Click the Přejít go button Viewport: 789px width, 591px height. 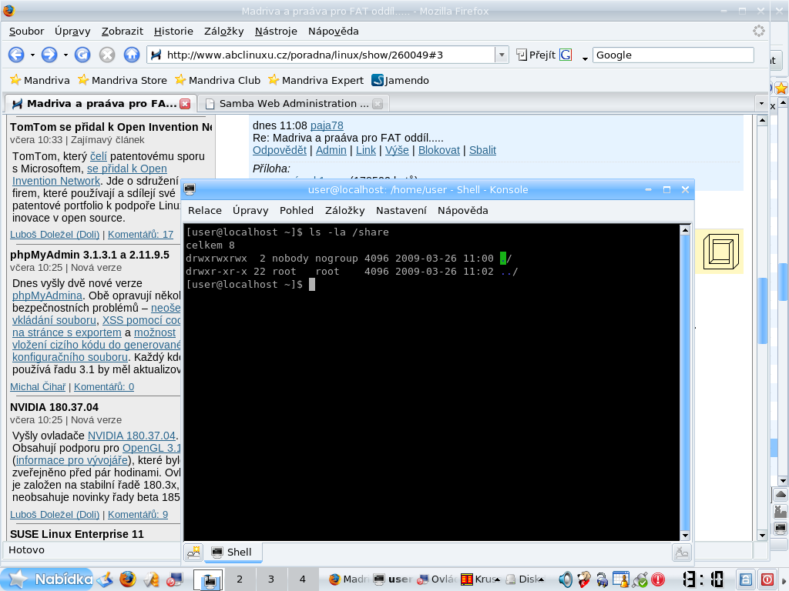click(x=536, y=55)
